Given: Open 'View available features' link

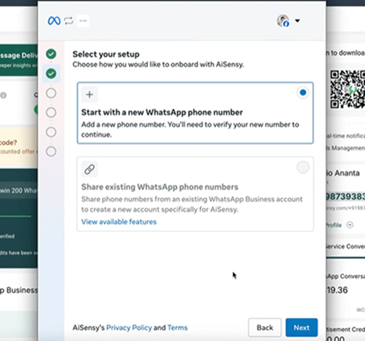Looking at the screenshot, I should click(x=119, y=222).
